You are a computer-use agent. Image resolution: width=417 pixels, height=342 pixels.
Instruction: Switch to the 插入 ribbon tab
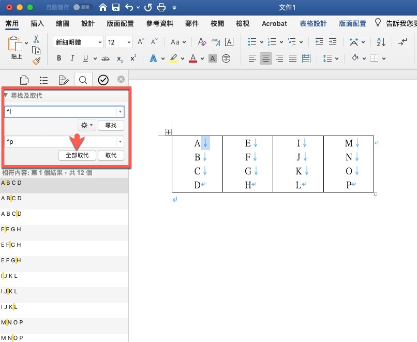(37, 23)
